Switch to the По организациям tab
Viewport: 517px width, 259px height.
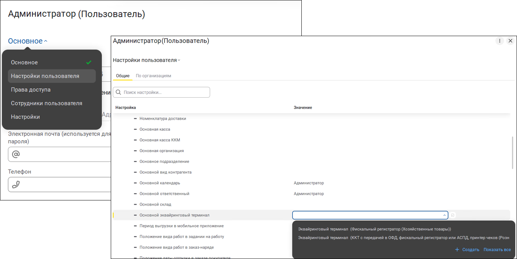pyautogui.click(x=153, y=76)
